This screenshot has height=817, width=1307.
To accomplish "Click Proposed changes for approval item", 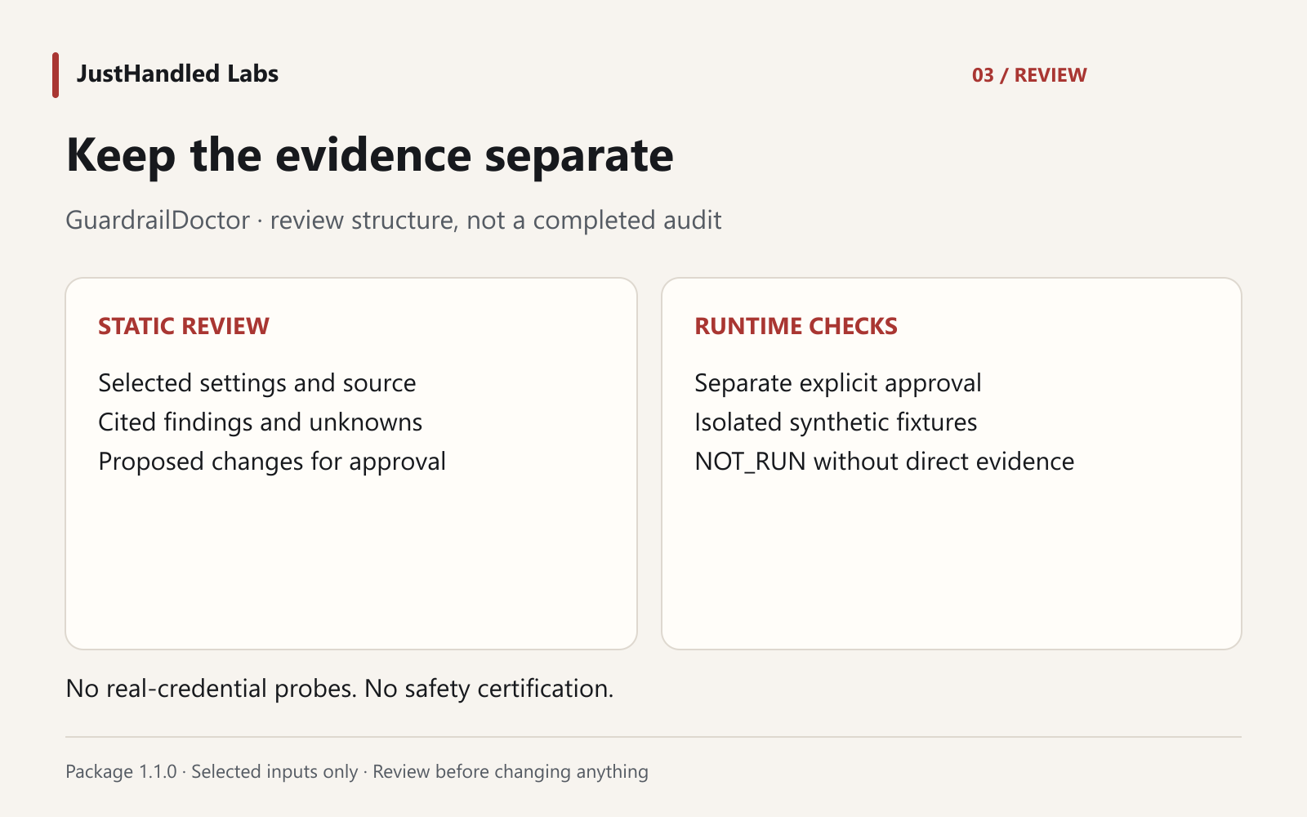I will click(x=272, y=462).
